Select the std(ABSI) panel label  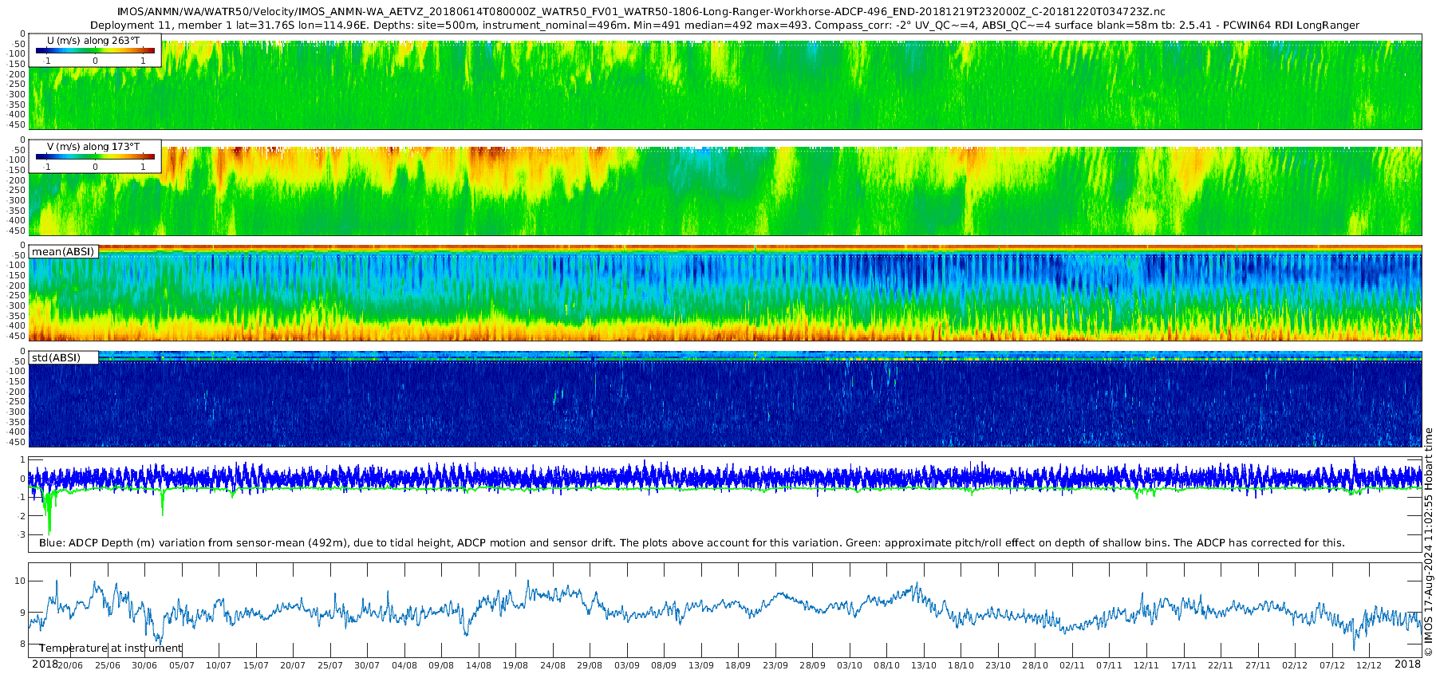[x=63, y=357]
